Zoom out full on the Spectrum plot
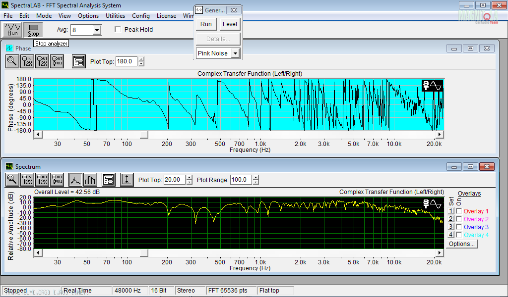Screen dimensions: 508x297 [x=57, y=180]
